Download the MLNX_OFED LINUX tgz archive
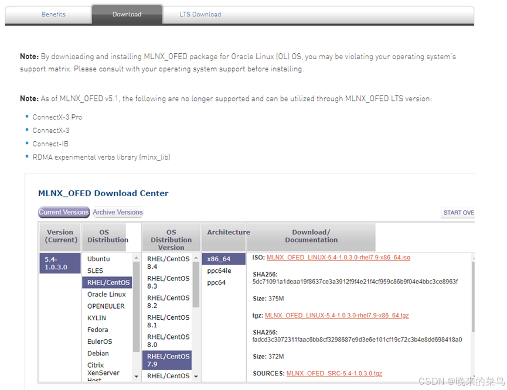The width and height of the screenshot is (507, 390). click(336, 315)
